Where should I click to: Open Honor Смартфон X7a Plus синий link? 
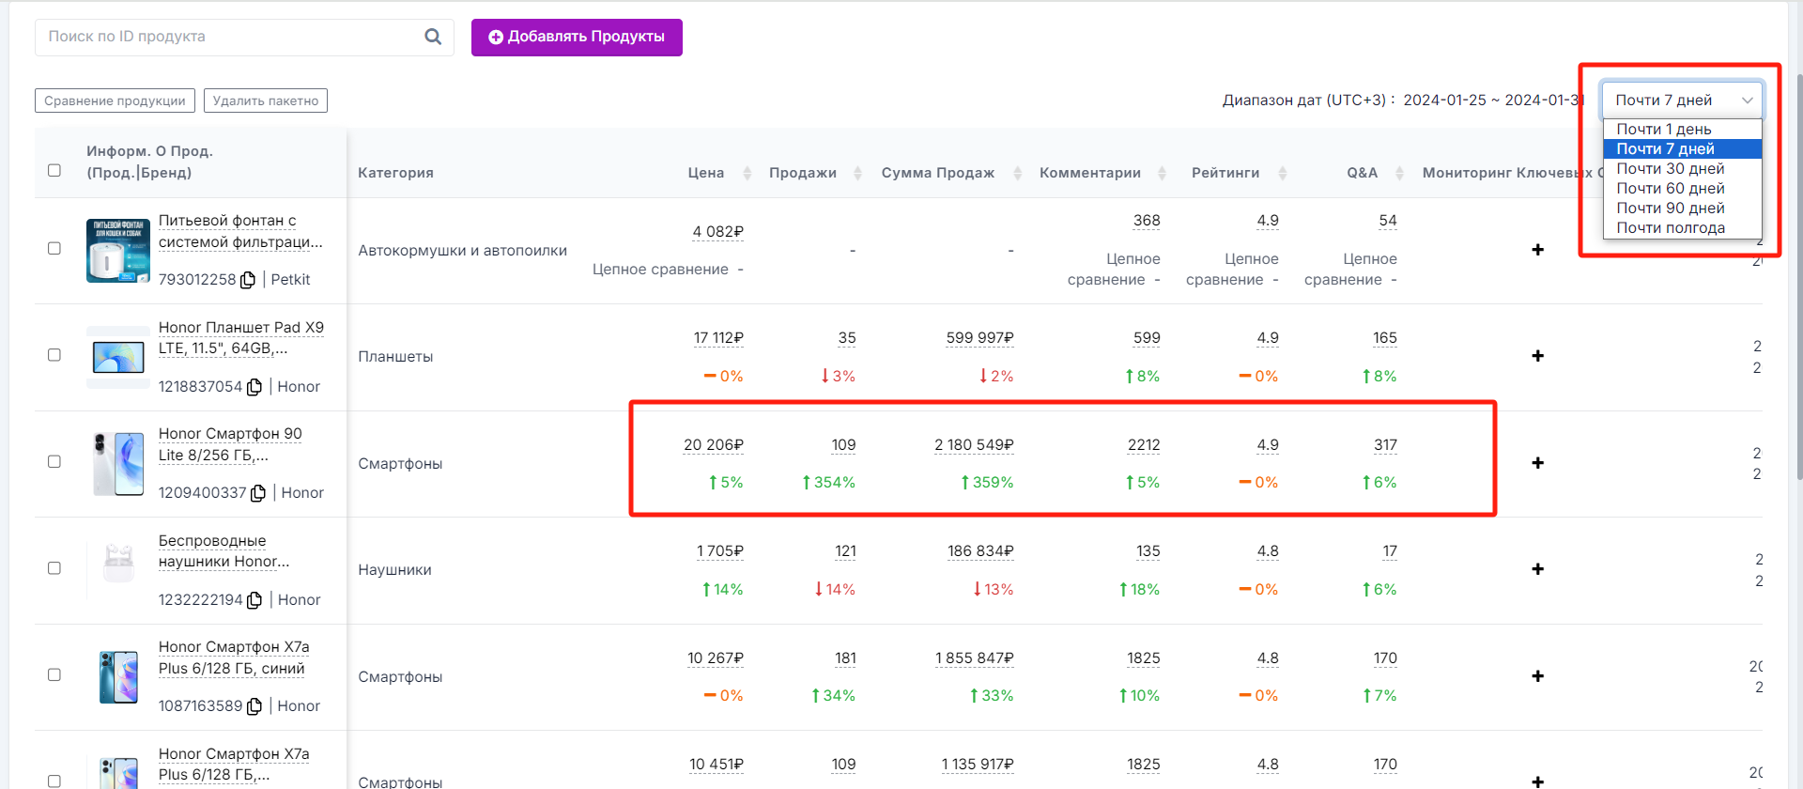pos(234,657)
